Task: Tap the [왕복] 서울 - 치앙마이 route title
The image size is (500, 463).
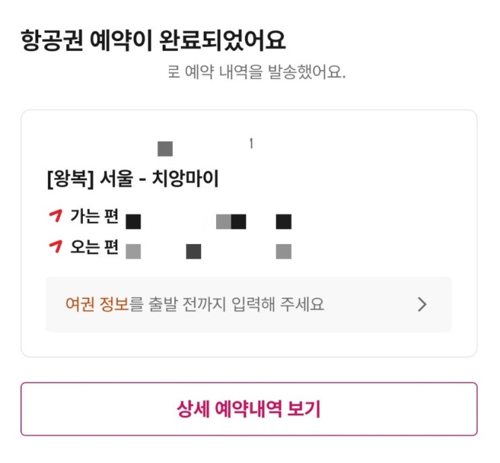Action: [133, 179]
